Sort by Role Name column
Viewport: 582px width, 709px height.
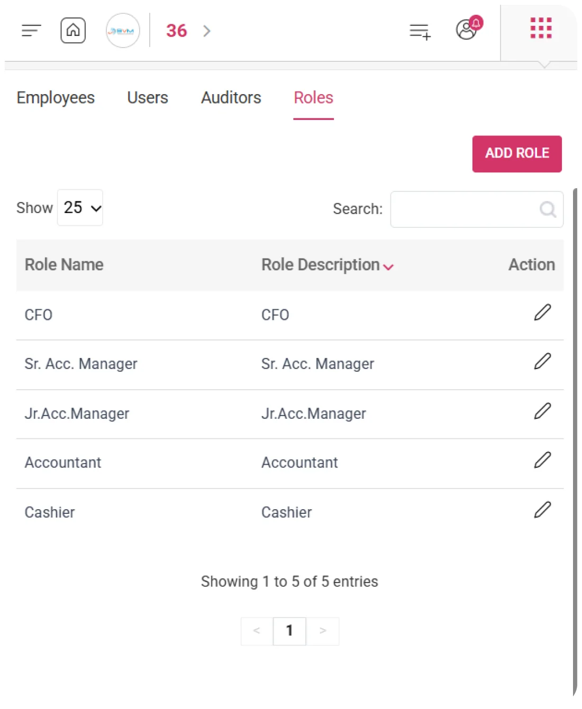64,265
